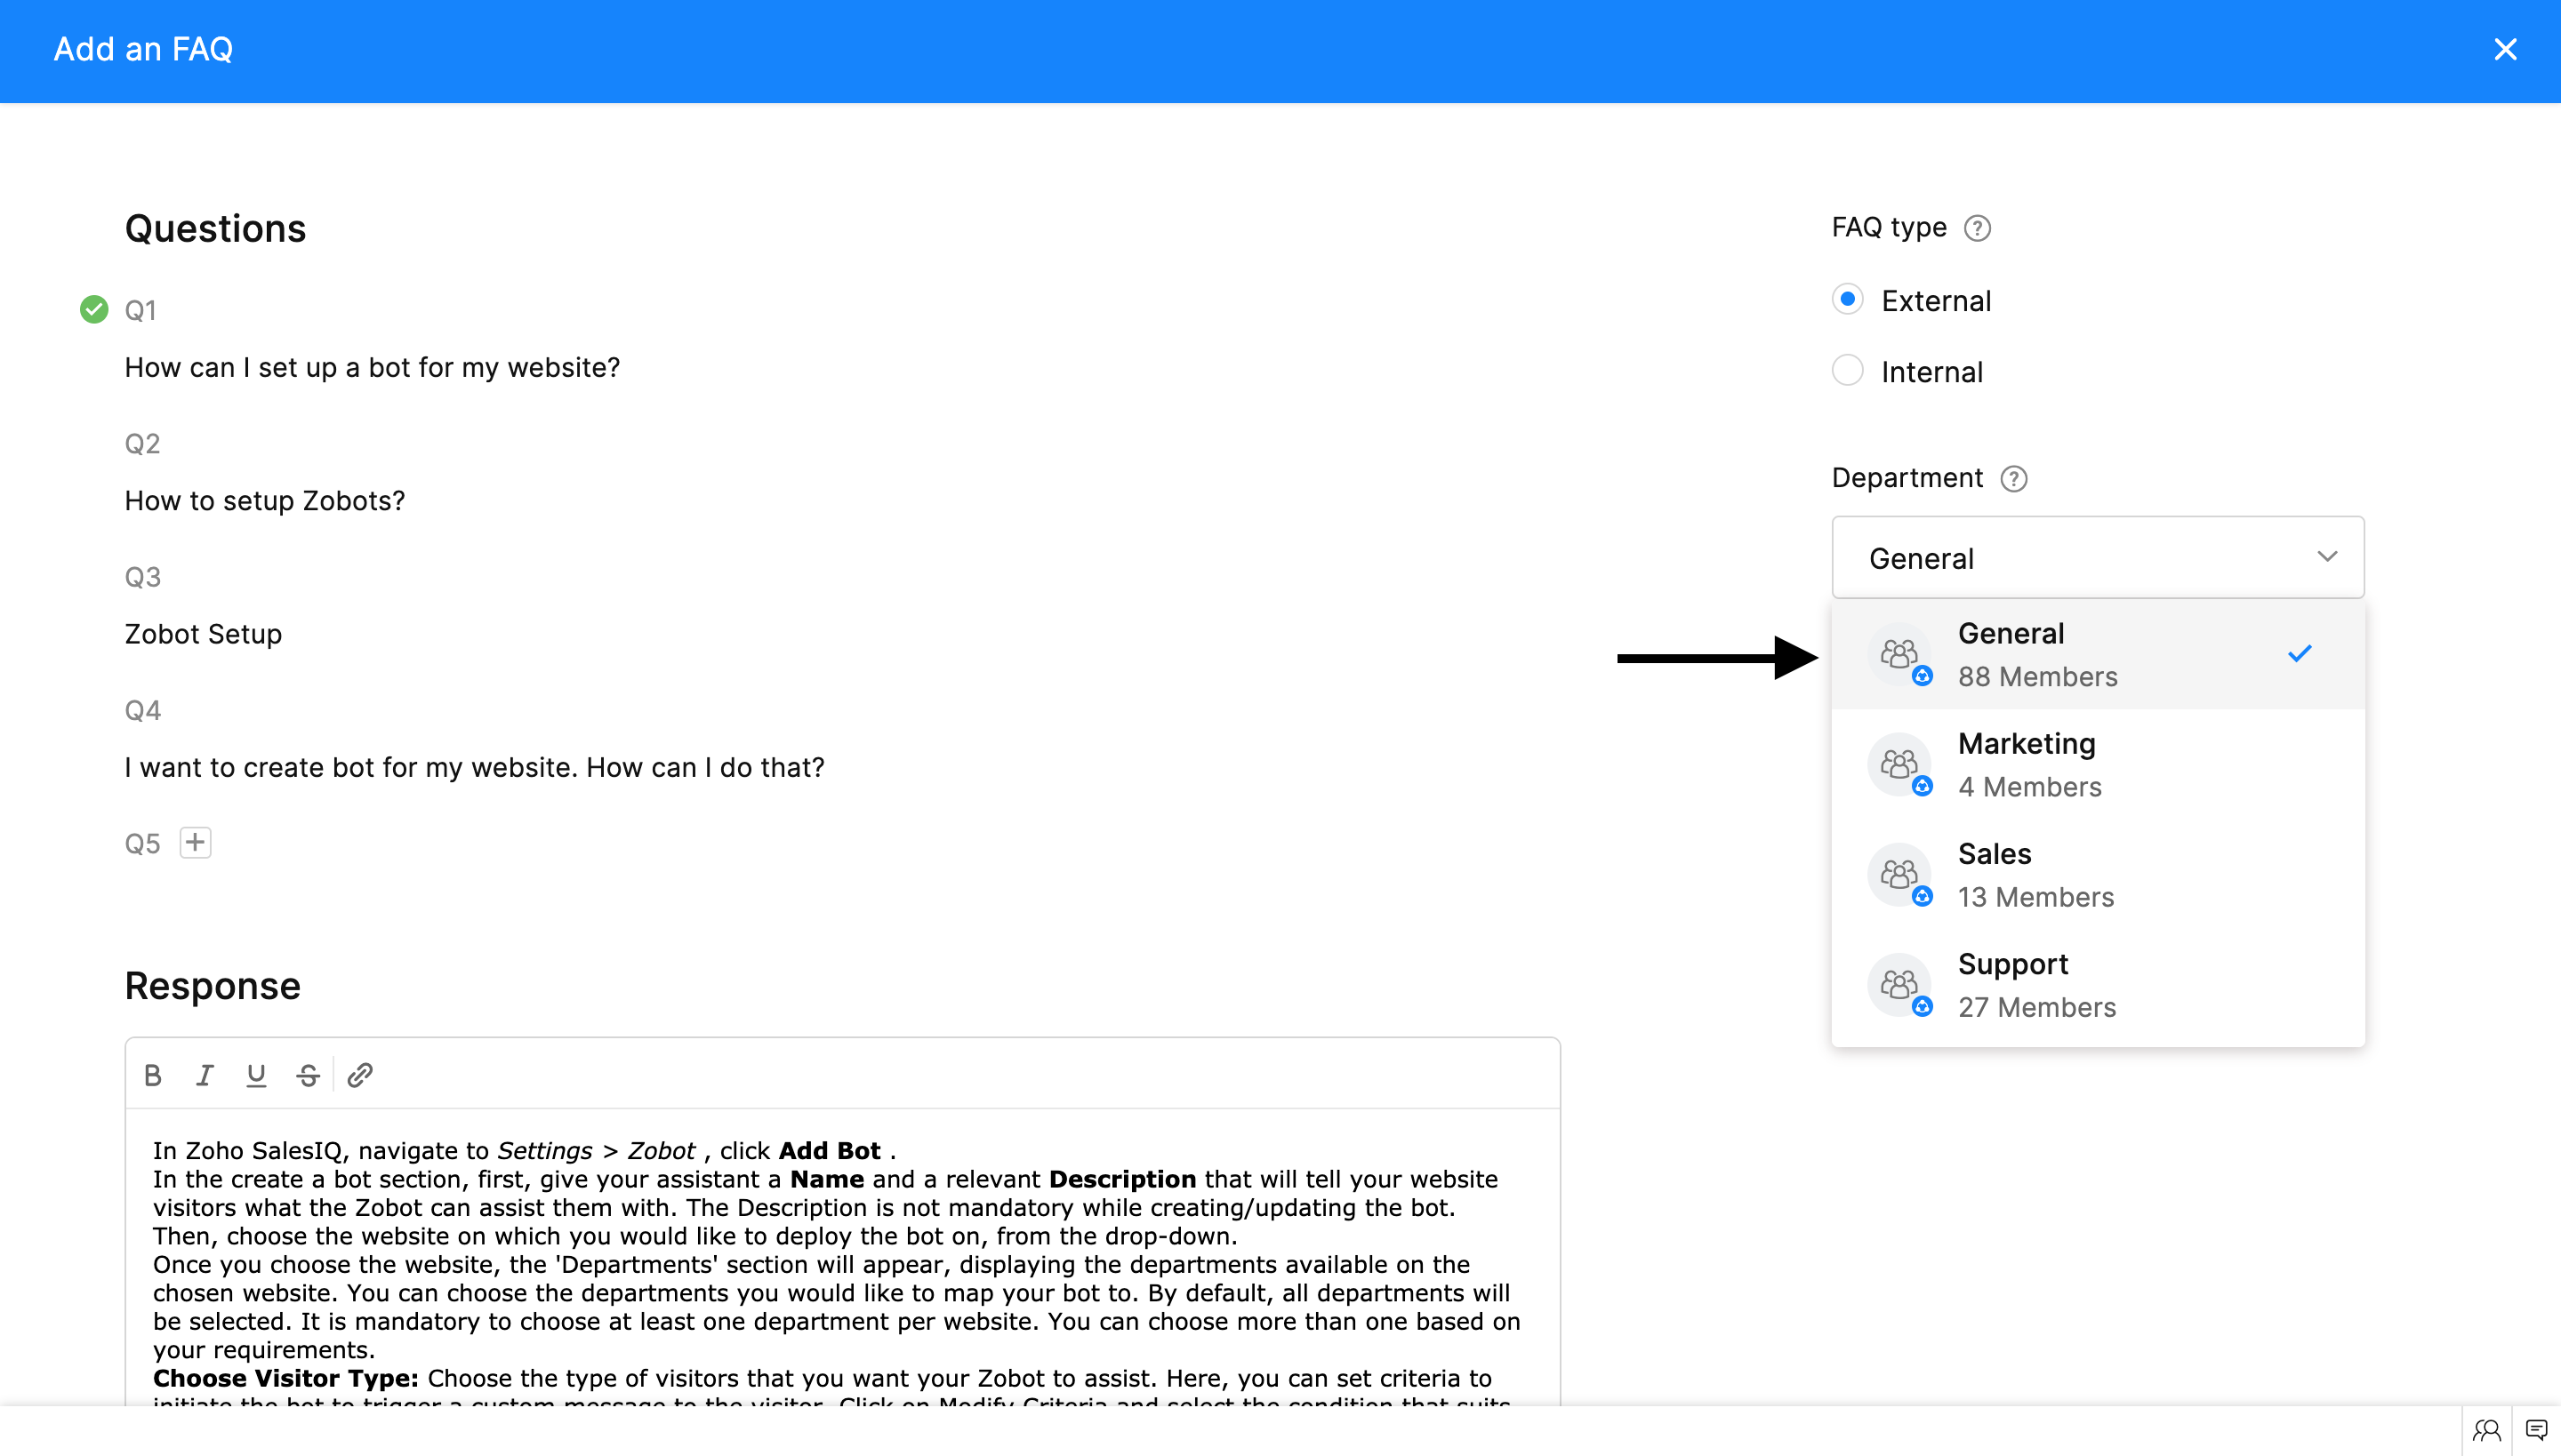Screen dimensions: 2561x1456
Task: Apply strikethrough to response text
Action: [x=308, y=1075]
